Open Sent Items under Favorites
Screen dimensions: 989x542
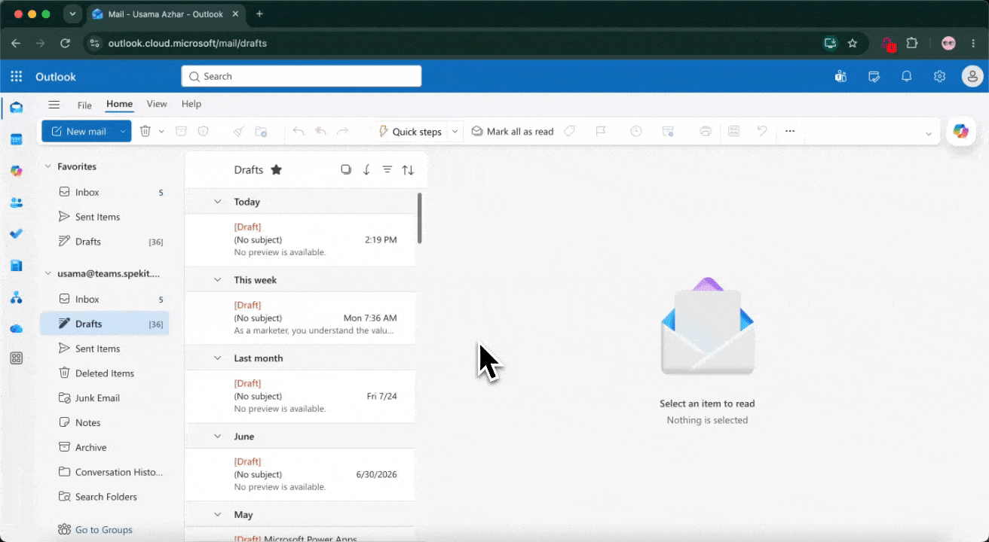point(104,217)
